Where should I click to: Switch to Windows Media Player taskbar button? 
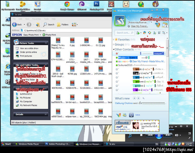27,144
